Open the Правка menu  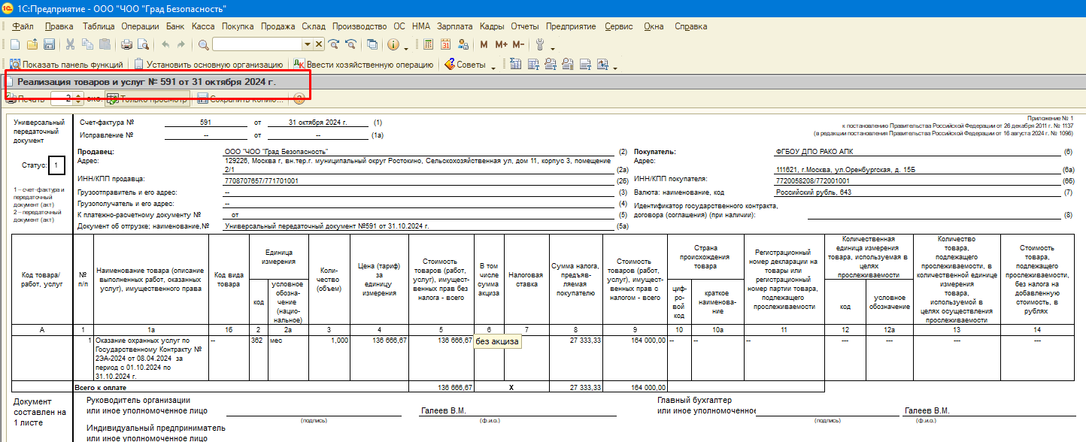point(59,26)
